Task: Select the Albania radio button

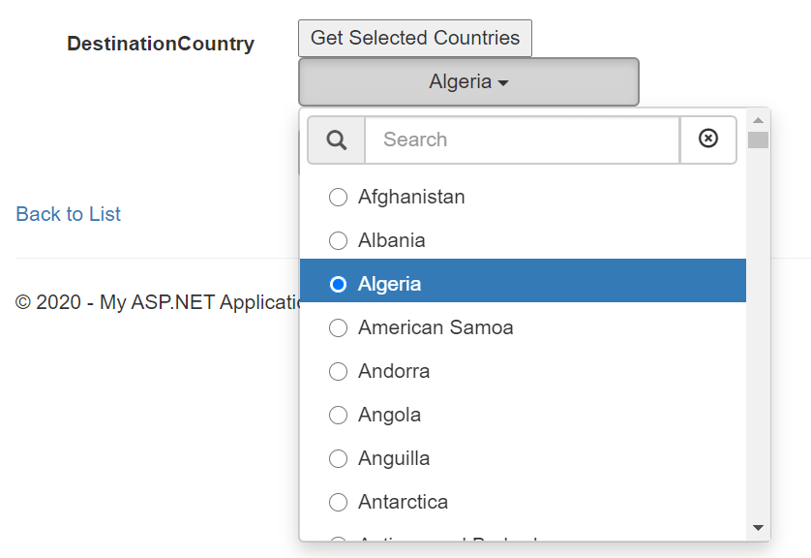Action: pos(338,240)
